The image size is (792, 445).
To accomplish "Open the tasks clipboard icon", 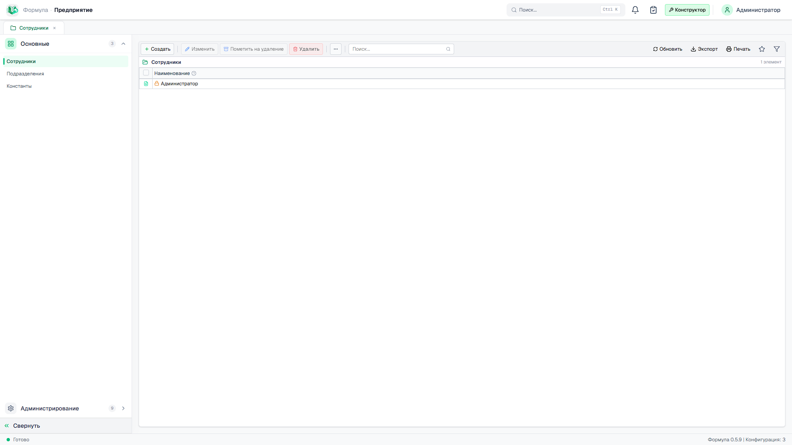I will coord(653,10).
